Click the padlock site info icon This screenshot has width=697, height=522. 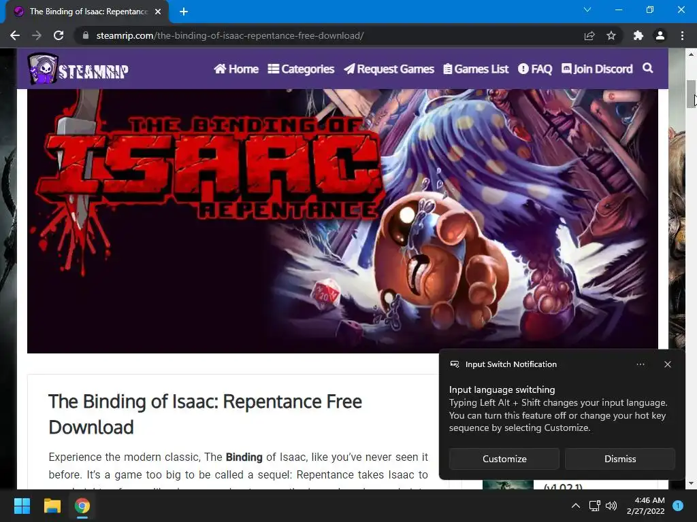[x=86, y=35]
